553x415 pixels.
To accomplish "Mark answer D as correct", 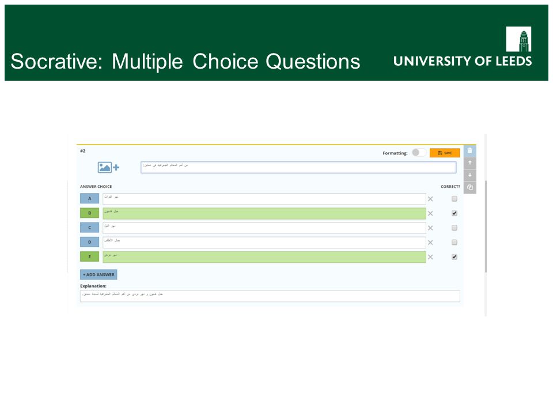I will pyautogui.click(x=454, y=242).
